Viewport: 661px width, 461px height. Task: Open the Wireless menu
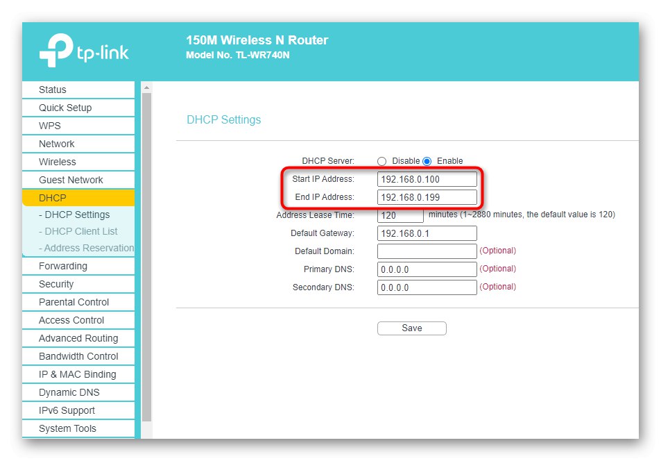(78, 162)
